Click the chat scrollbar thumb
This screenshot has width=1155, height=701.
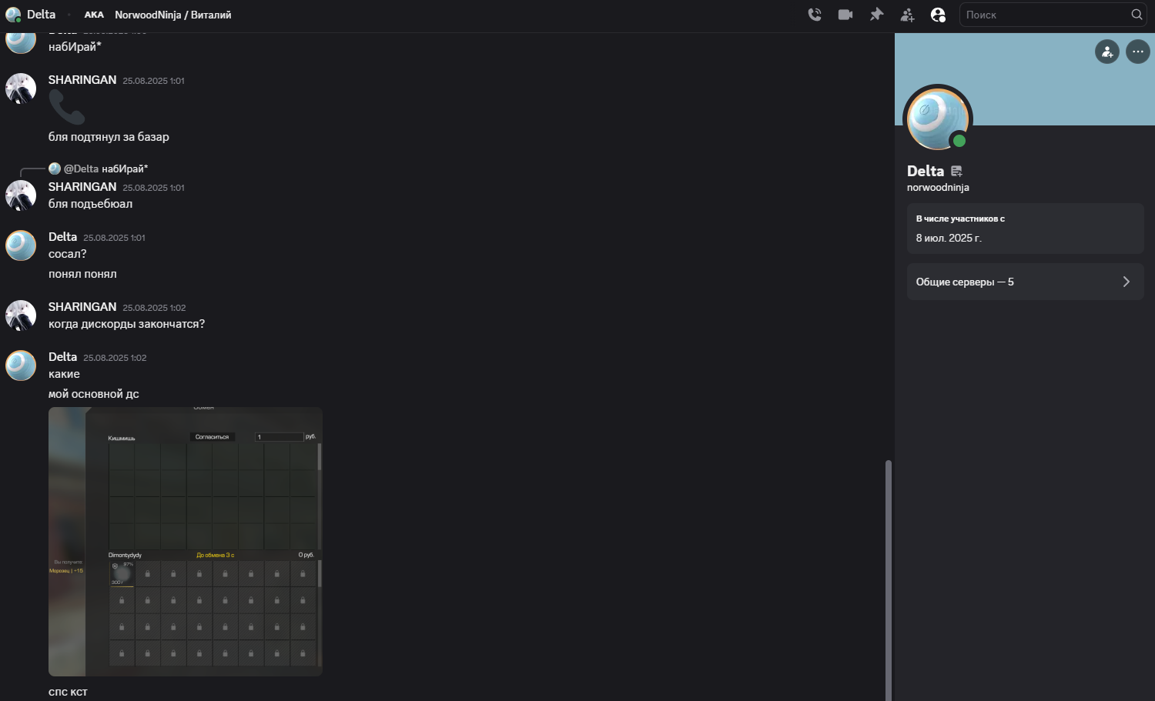pyautogui.click(x=888, y=580)
